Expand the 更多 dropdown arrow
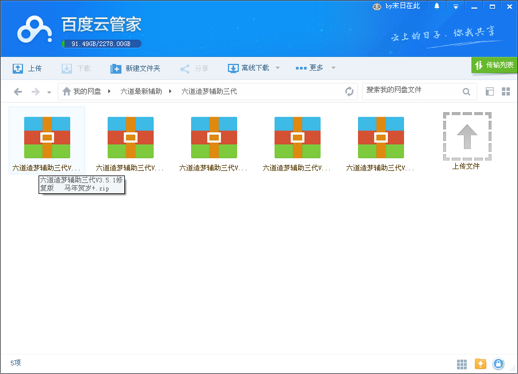518x374 pixels. [x=333, y=68]
